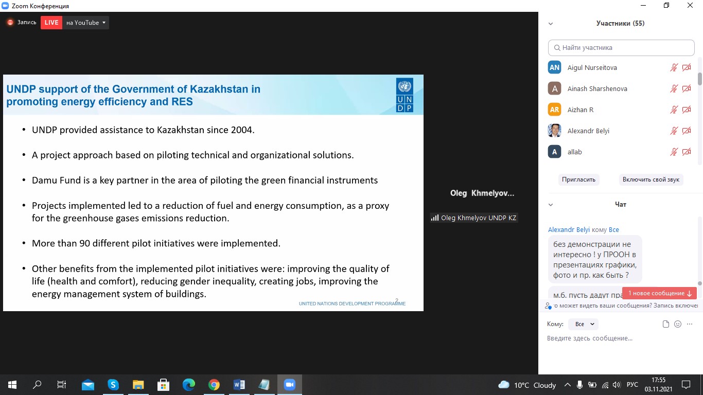Screen dimensions: 703x395
Task: Open the Windows notification center
Action: click(686, 385)
